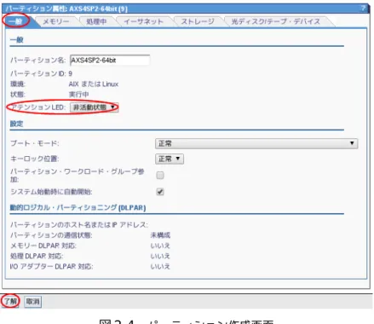Open the 光ディスク/テープ・デバイス tab

pyautogui.click(x=276, y=21)
